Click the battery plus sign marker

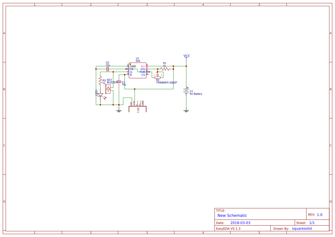(x=188, y=88)
